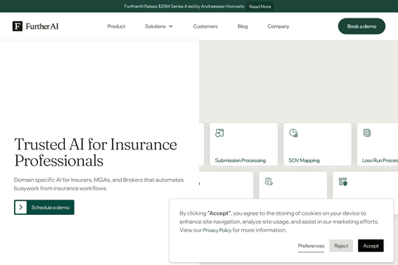Viewport: 398px width, 265px height.
Task: Click the Series A announcement text
Action: [x=184, y=7]
